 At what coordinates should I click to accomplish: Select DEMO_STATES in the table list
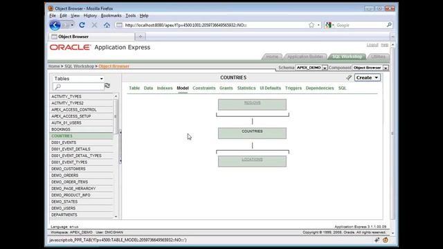coord(82,202)
